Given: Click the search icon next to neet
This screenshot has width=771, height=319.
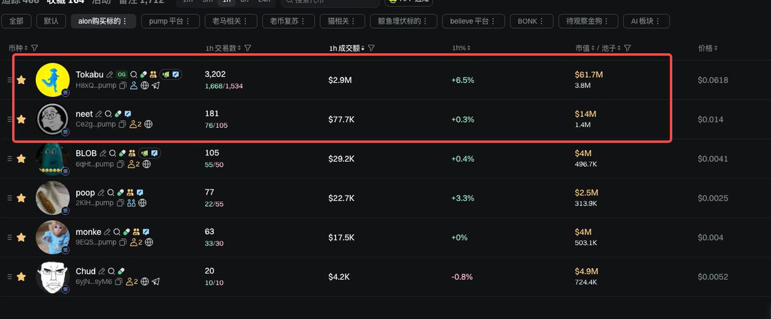Looking at the screenshot, I should click(x=109, y=114).
